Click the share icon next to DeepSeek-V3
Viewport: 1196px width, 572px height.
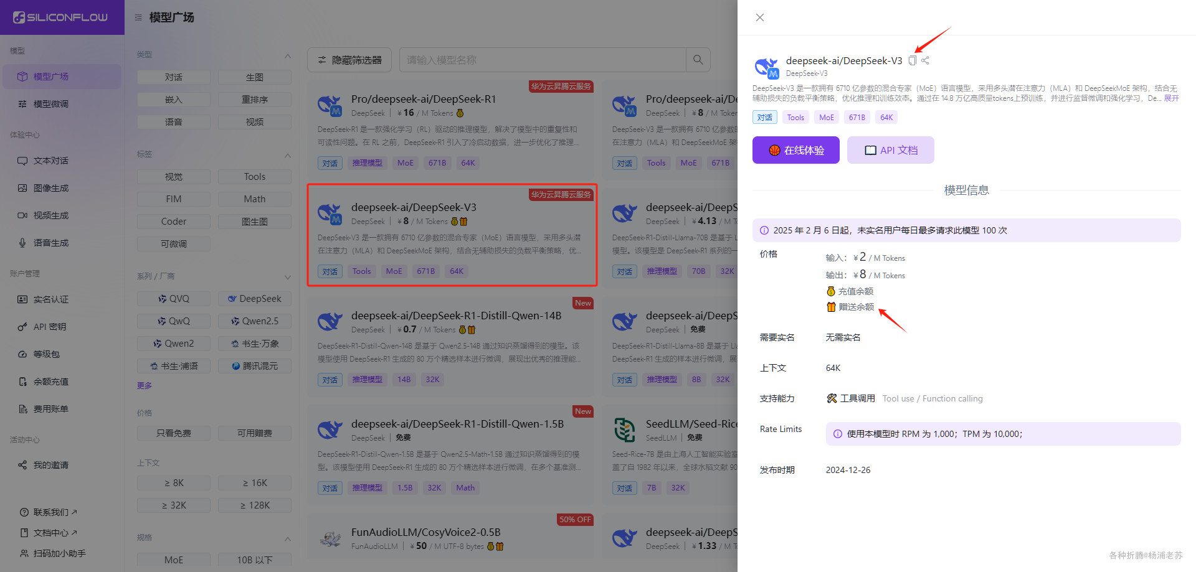(x=926, y=60)
